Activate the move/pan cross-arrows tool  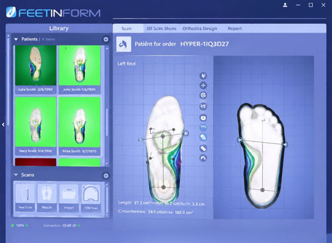tap(203, 86)
